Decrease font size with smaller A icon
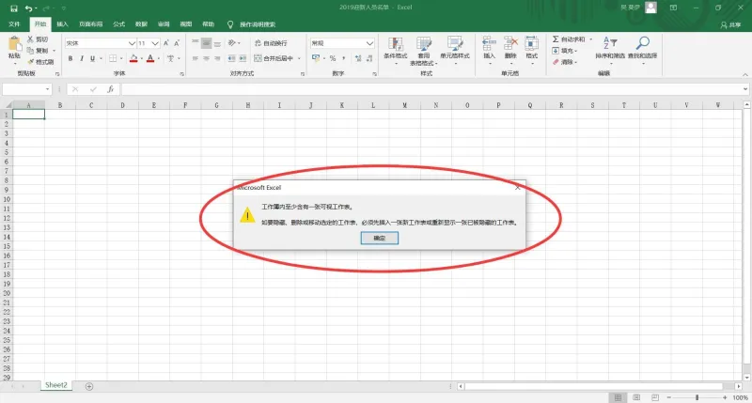 point(177,43)
